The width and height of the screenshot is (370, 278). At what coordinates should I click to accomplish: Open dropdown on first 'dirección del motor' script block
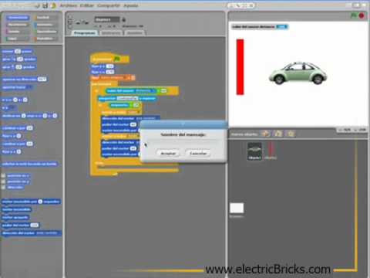(147, 118)
